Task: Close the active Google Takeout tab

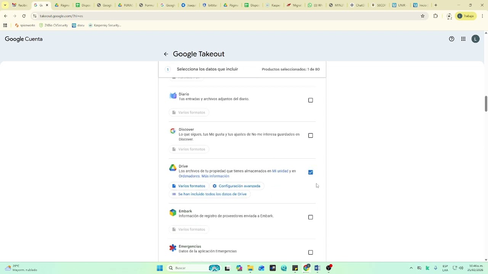Action: [x=47, y=5]
